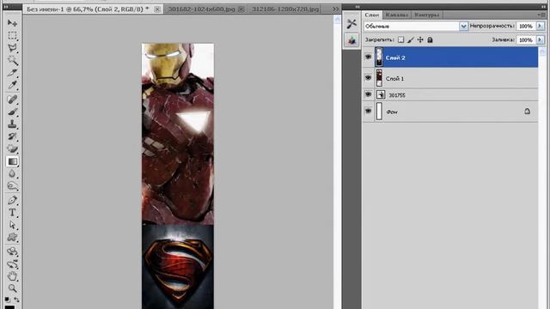Image resolution: width=550 pixels, height=309 pixels.
Task: Select the Move tool
Action: [12, 23]
